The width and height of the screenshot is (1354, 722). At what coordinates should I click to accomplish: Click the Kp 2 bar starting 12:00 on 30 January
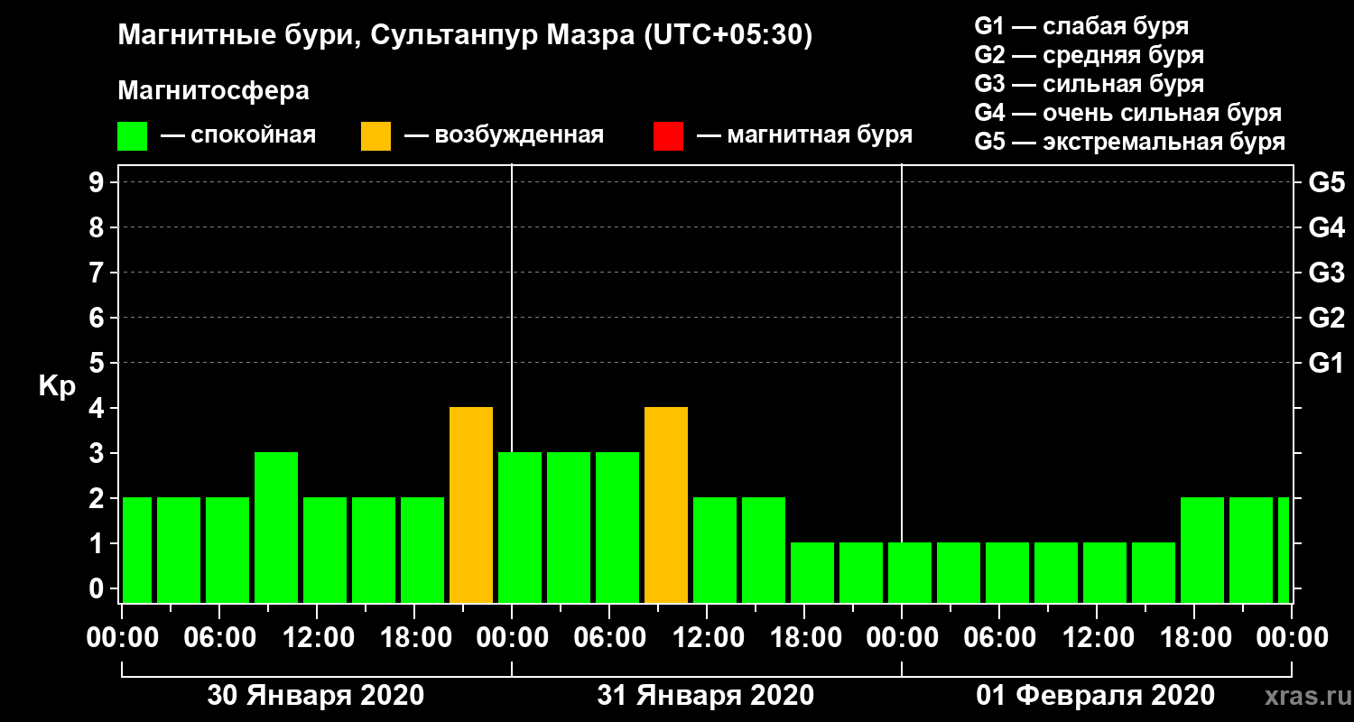(x=325, y=551)
